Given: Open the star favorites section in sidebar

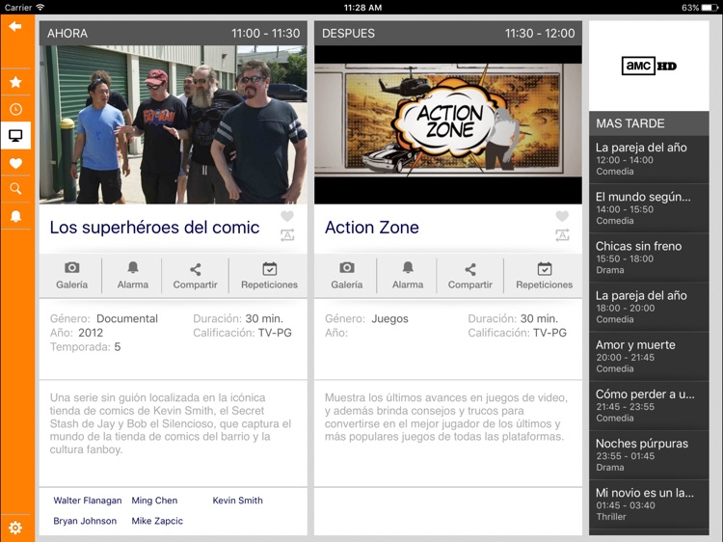Looking at the screenshot, I should 15,82.
